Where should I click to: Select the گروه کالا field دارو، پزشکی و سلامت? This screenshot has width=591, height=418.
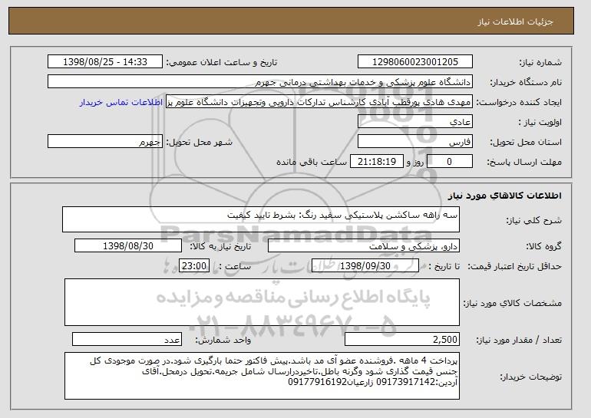tap(364, 246)
